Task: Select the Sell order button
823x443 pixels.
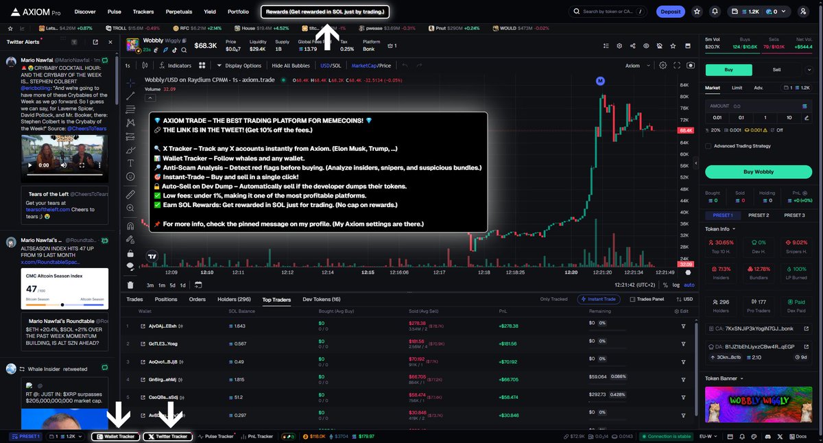Action: [776, 69]
